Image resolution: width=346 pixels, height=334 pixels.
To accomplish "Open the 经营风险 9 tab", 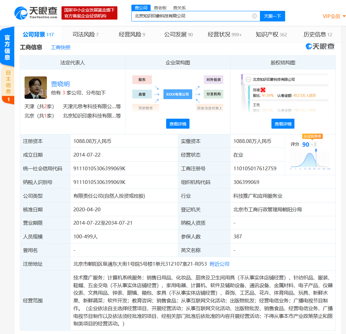I will [x=132, y=34].
